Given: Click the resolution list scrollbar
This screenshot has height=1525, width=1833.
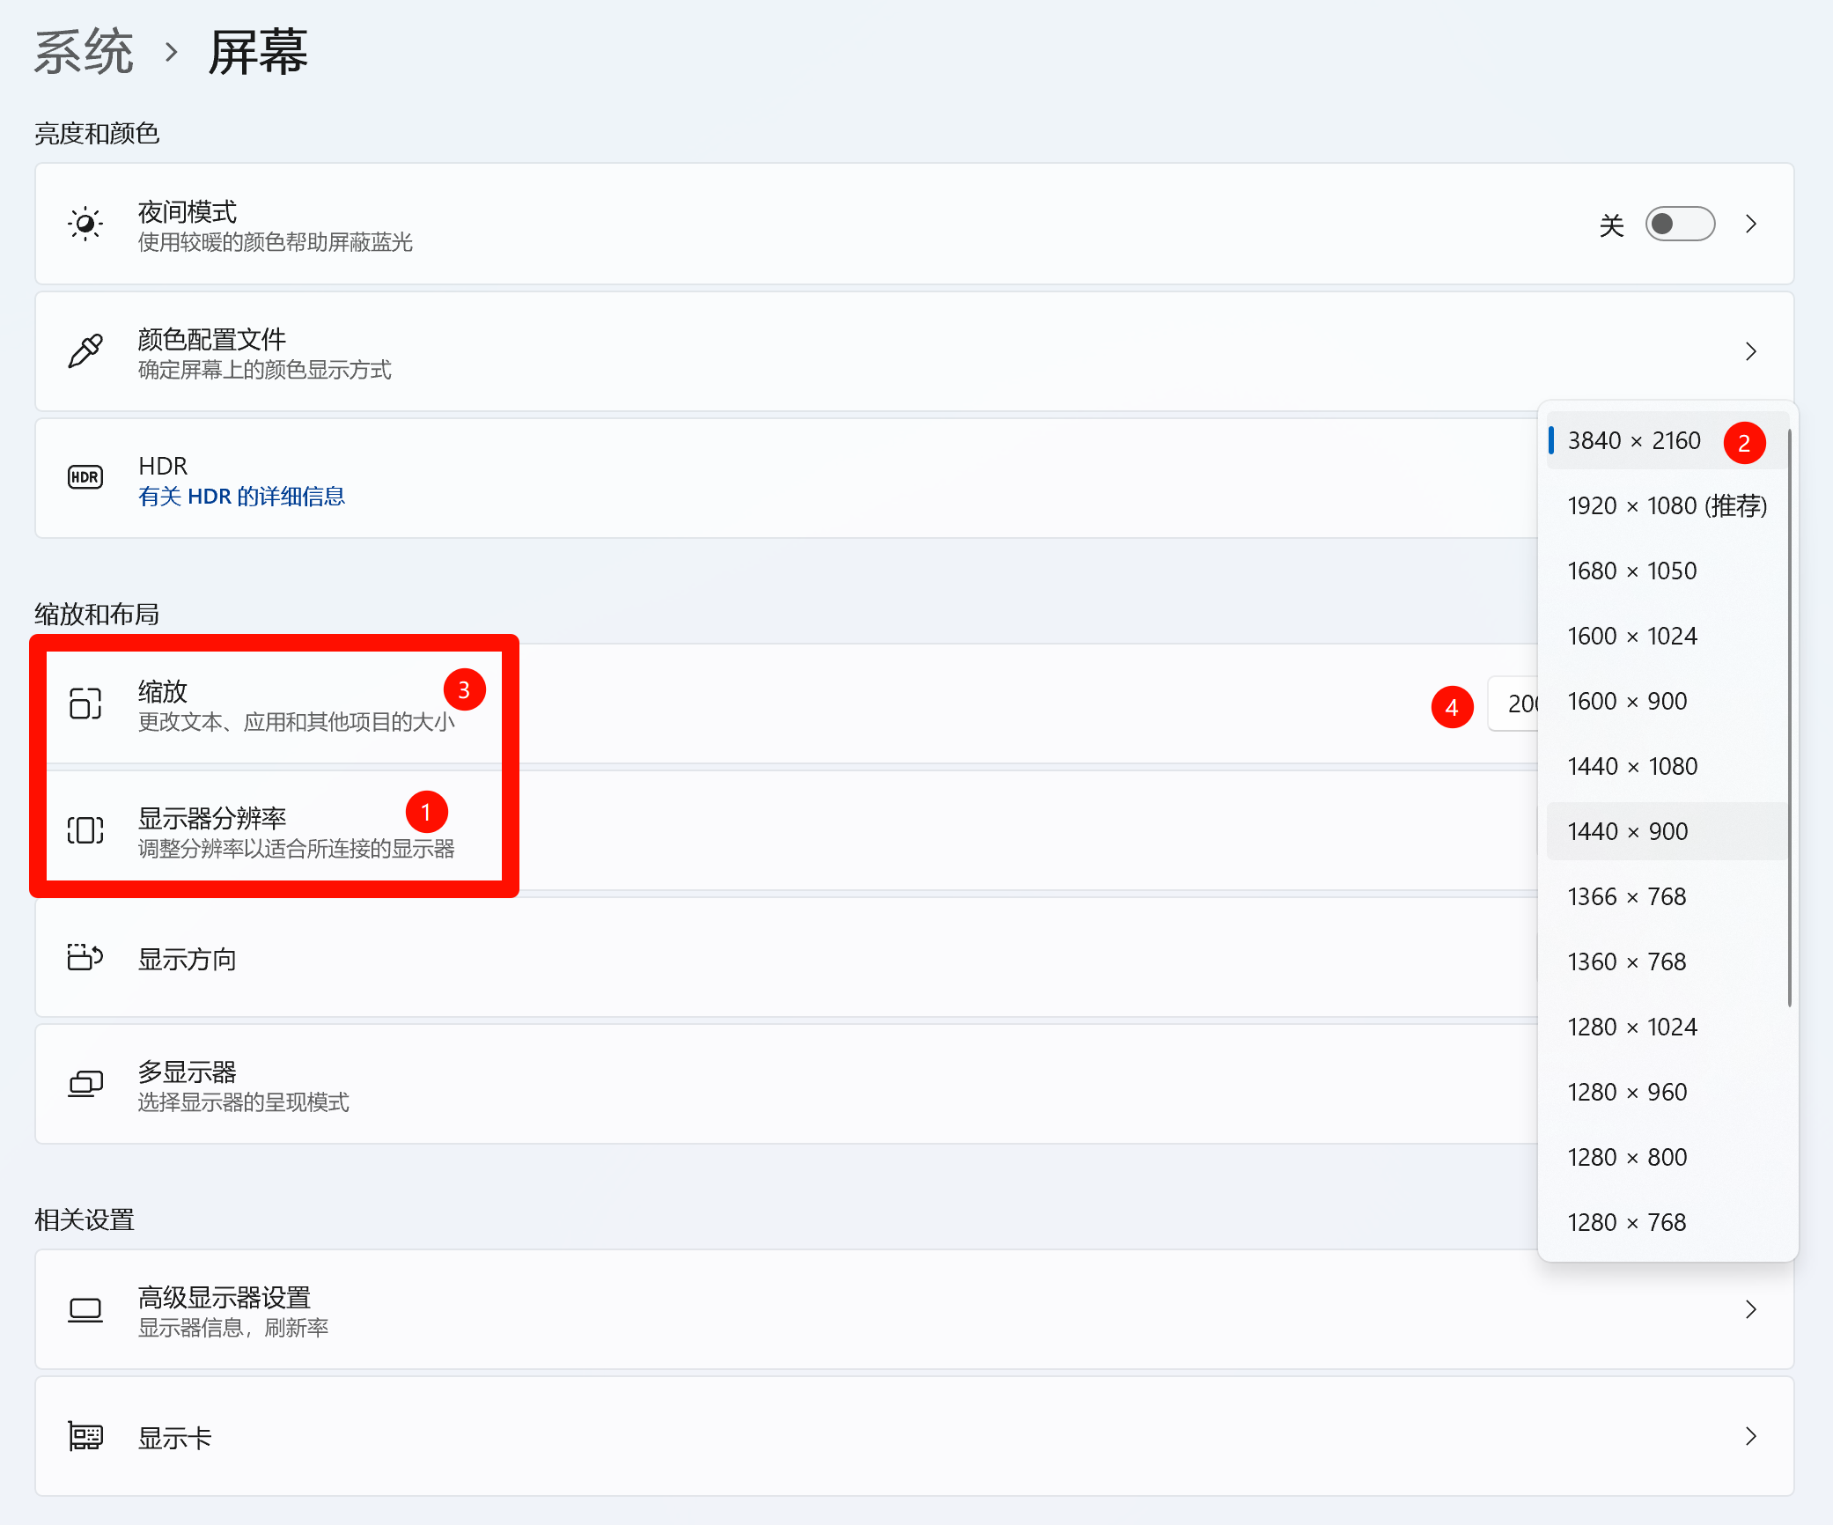Looking at the screenshot, I should (x=1789, y=718).
